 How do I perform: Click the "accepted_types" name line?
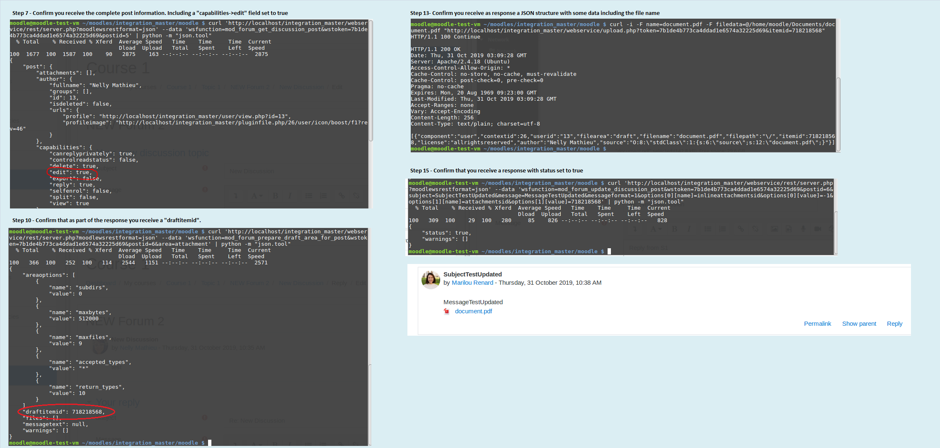tap(90, 362)
